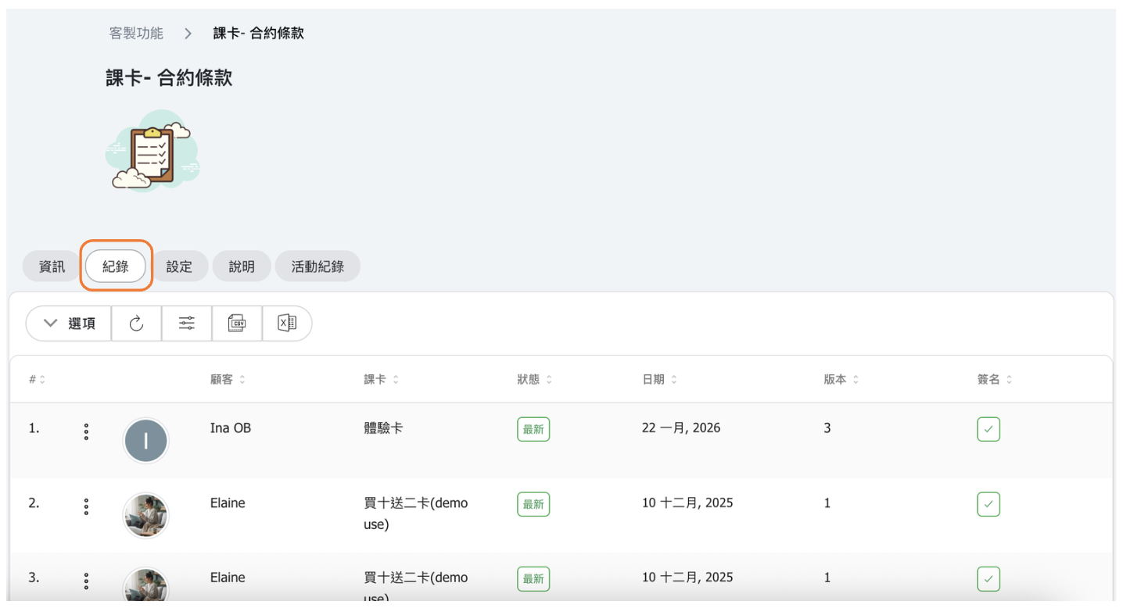This screenshot has width=1123, height=608.
Task: Click the refresh icon in the toolbar
Action: tap(136, 324)
